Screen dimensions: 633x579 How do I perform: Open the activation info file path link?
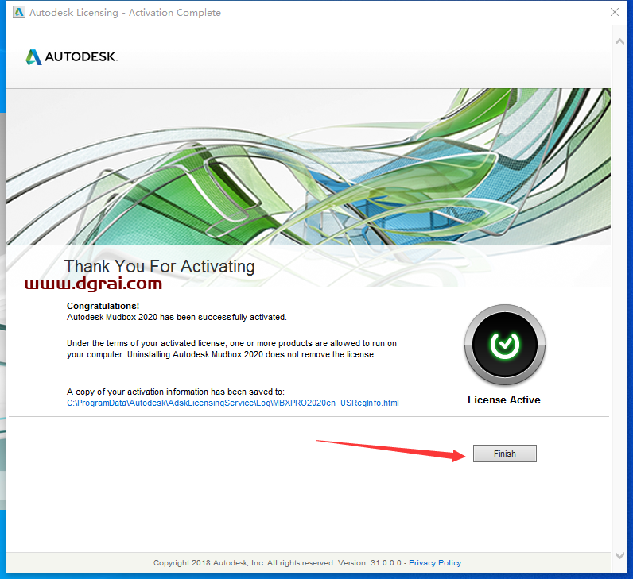[232, 403]
